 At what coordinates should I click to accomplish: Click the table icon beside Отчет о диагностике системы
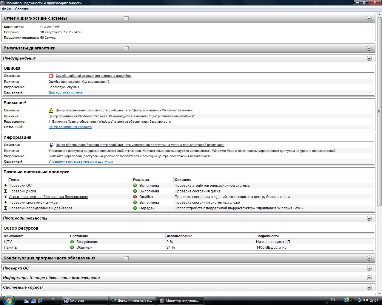click(x=126, y=18)
